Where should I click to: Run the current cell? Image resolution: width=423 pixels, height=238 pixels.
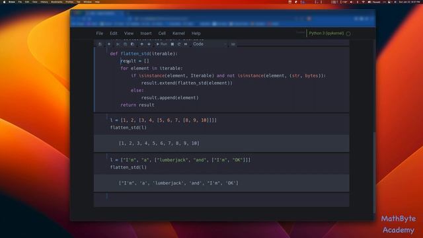(161, 44)
